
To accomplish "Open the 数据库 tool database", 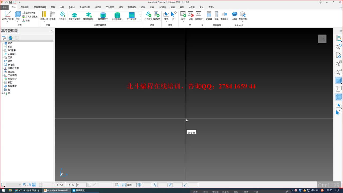I will pos(53,16).
